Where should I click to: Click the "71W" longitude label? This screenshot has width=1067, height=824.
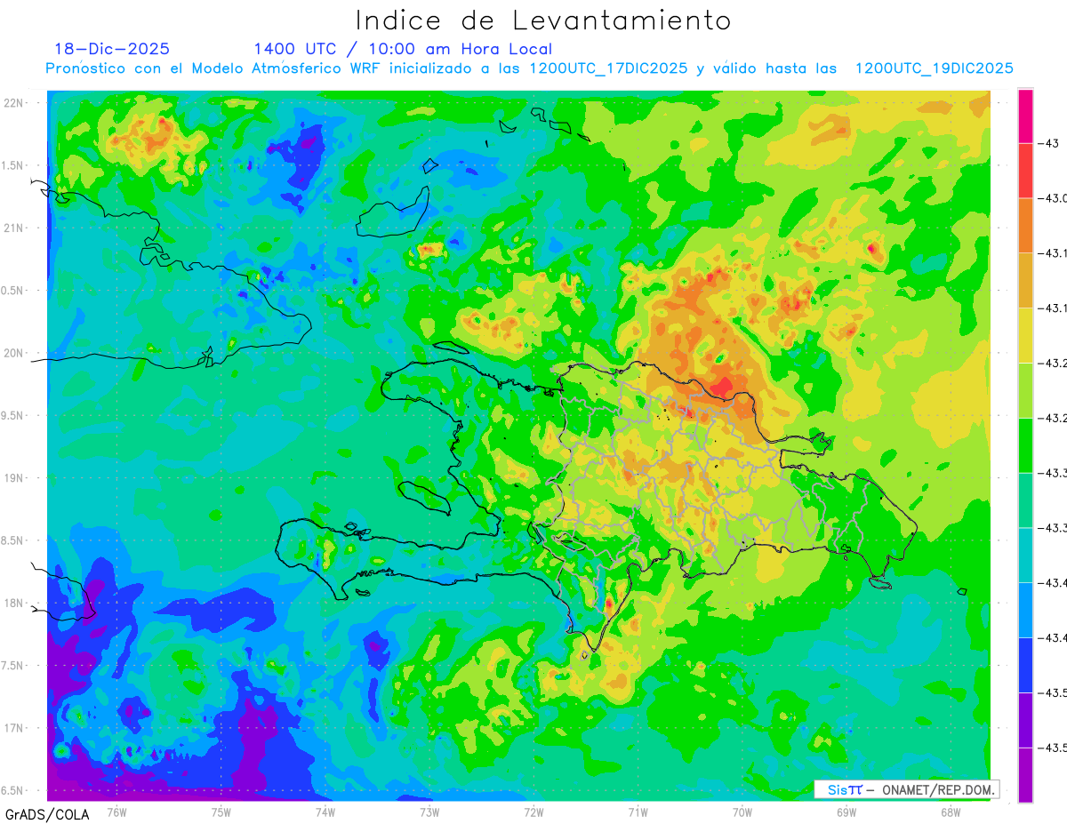click(638, 812)
